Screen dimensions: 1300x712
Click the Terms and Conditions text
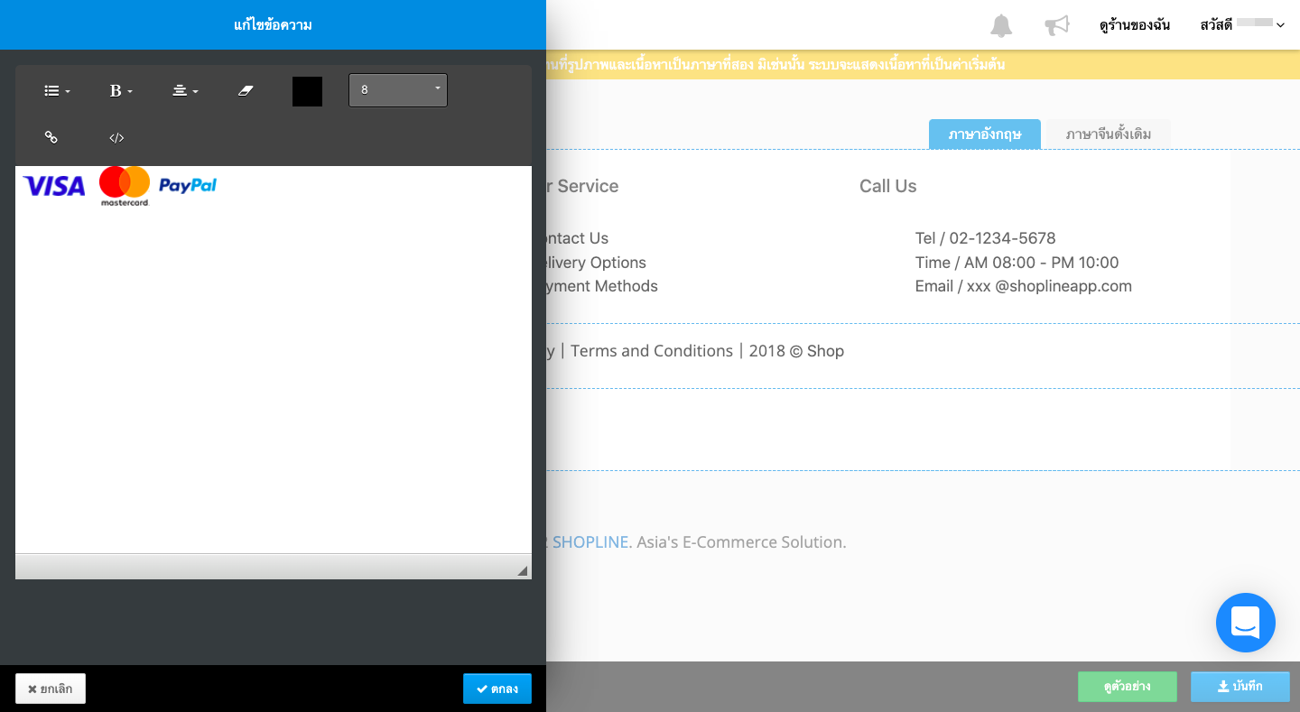(652, 351)
